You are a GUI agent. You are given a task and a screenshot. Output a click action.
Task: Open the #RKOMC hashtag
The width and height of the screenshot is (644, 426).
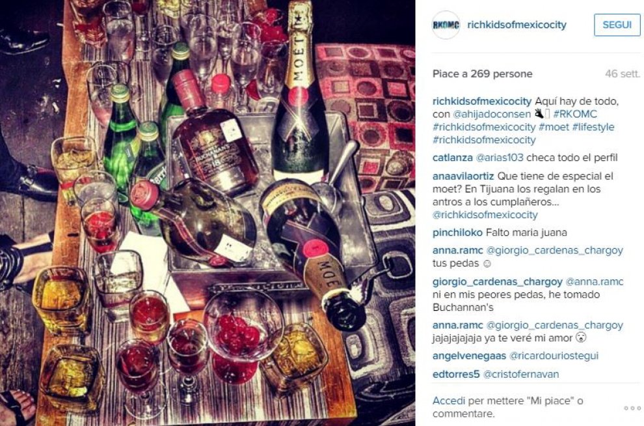coord(575,114)
